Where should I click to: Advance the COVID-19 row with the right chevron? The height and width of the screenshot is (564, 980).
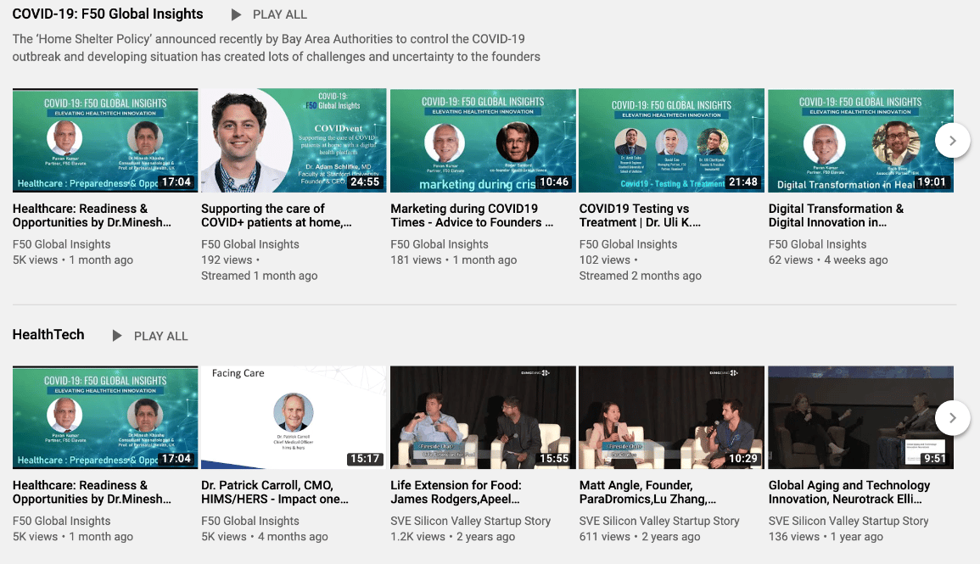tap(953, 141)
